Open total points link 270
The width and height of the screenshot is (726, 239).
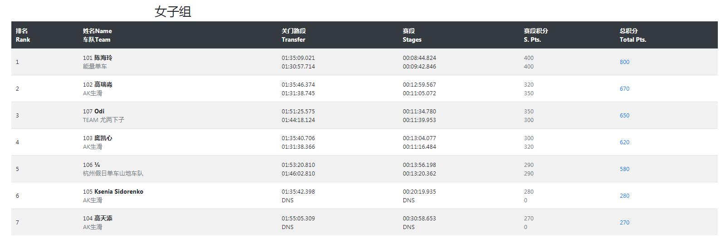pos(624,223)
